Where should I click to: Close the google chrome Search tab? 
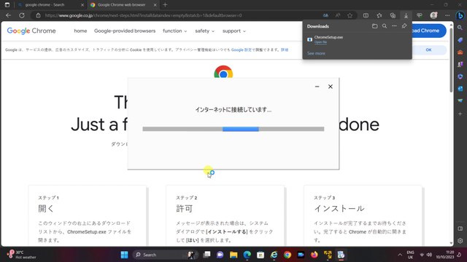pos(82,5)
